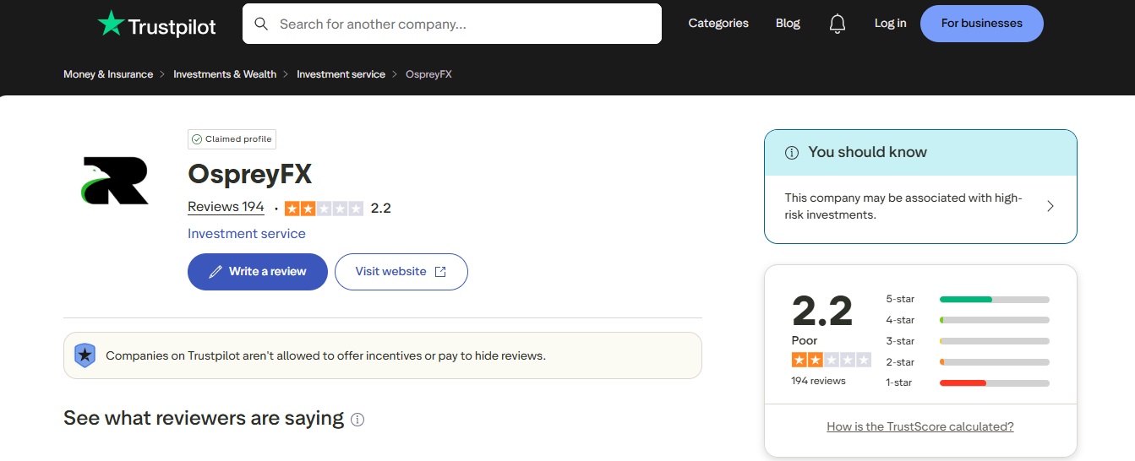Screen dimensions: 1135x461
Task: Click the Visit website button
Action: pos(401,272)
